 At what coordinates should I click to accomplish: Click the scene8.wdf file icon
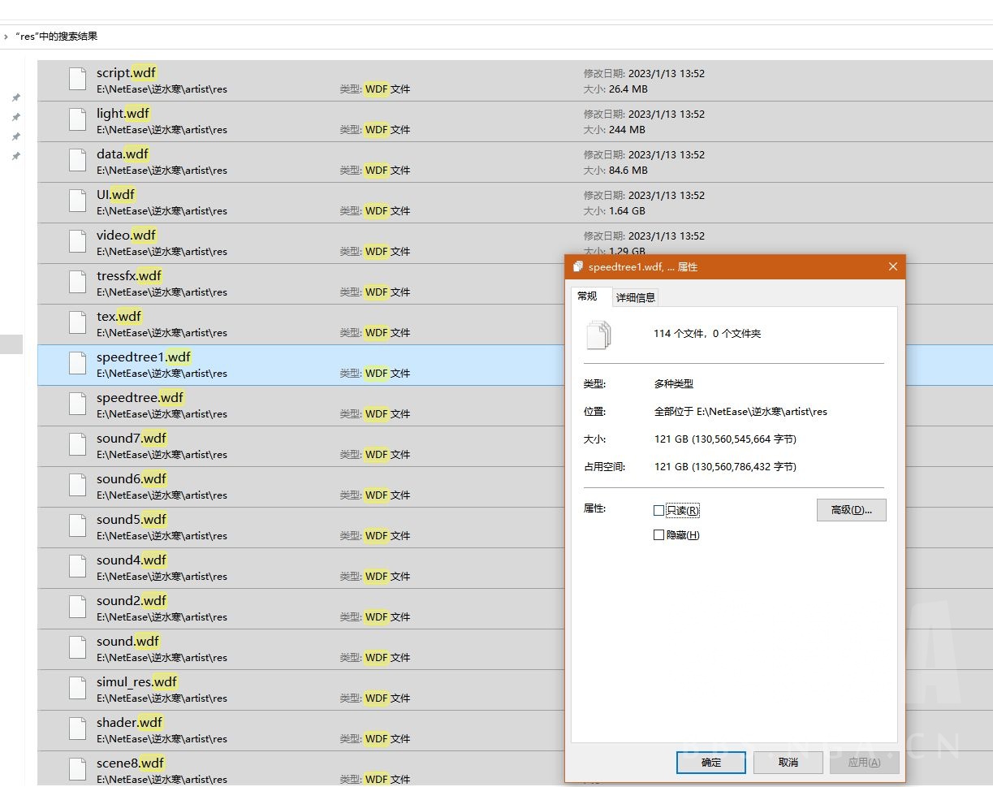(x=78, y=768)
